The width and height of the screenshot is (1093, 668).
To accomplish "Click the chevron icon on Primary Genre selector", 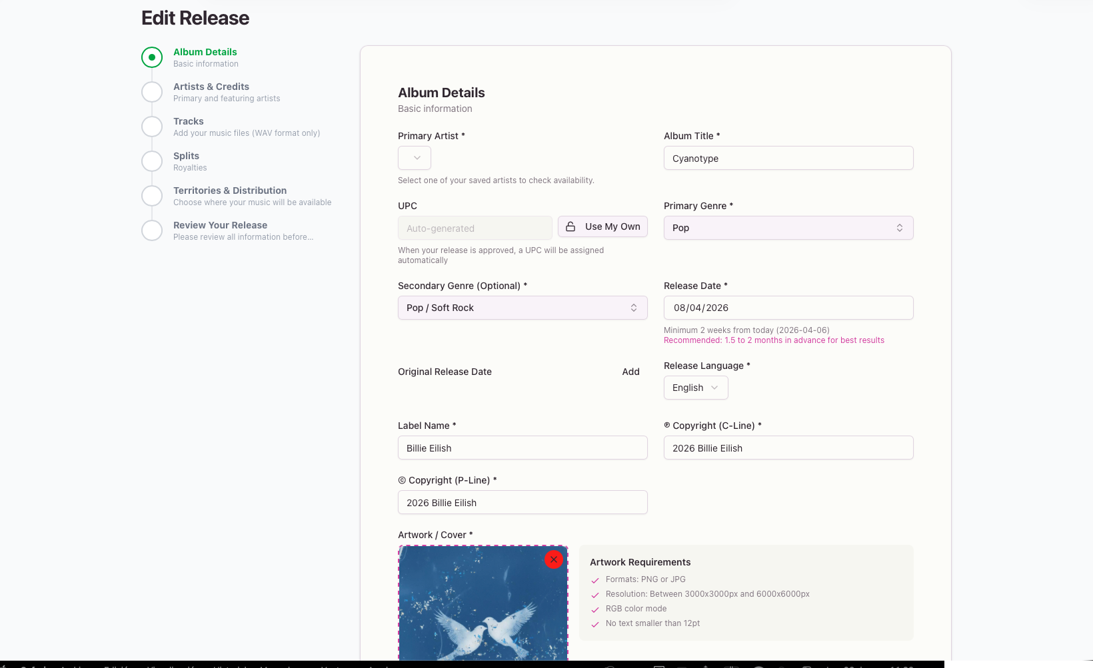I will click(900, 228).
